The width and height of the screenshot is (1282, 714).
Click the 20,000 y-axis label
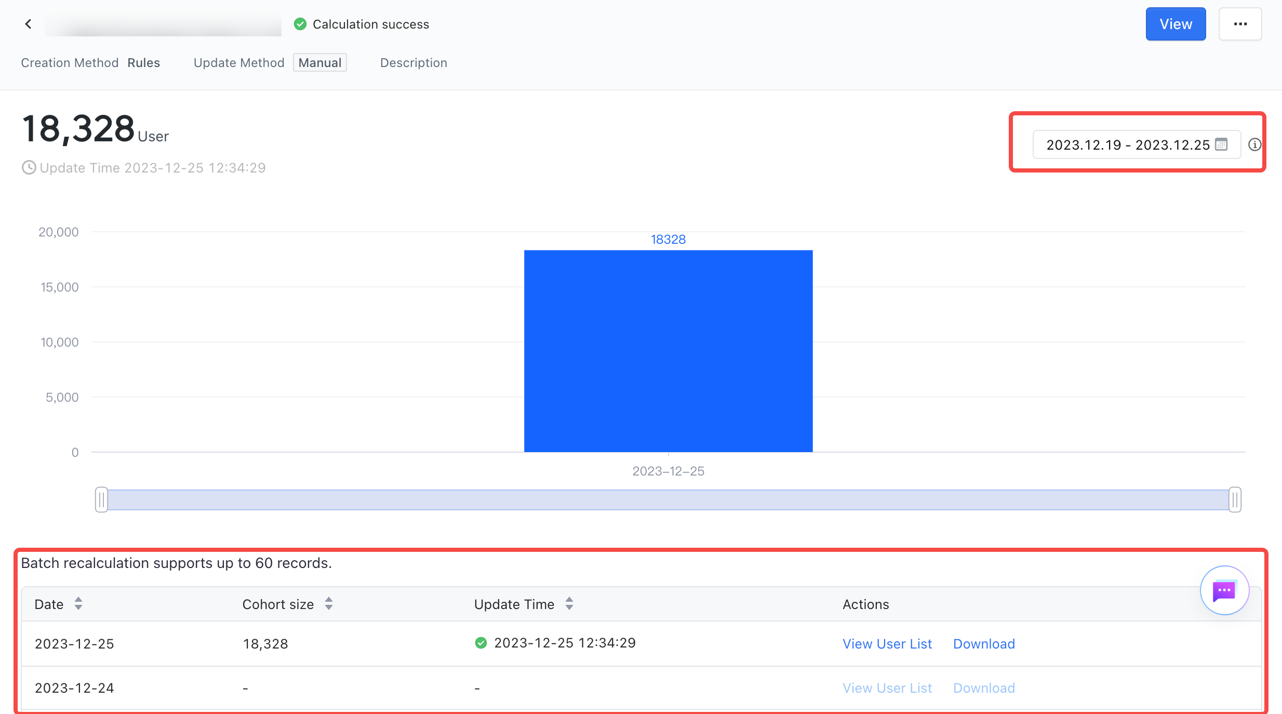coord(59,232)
